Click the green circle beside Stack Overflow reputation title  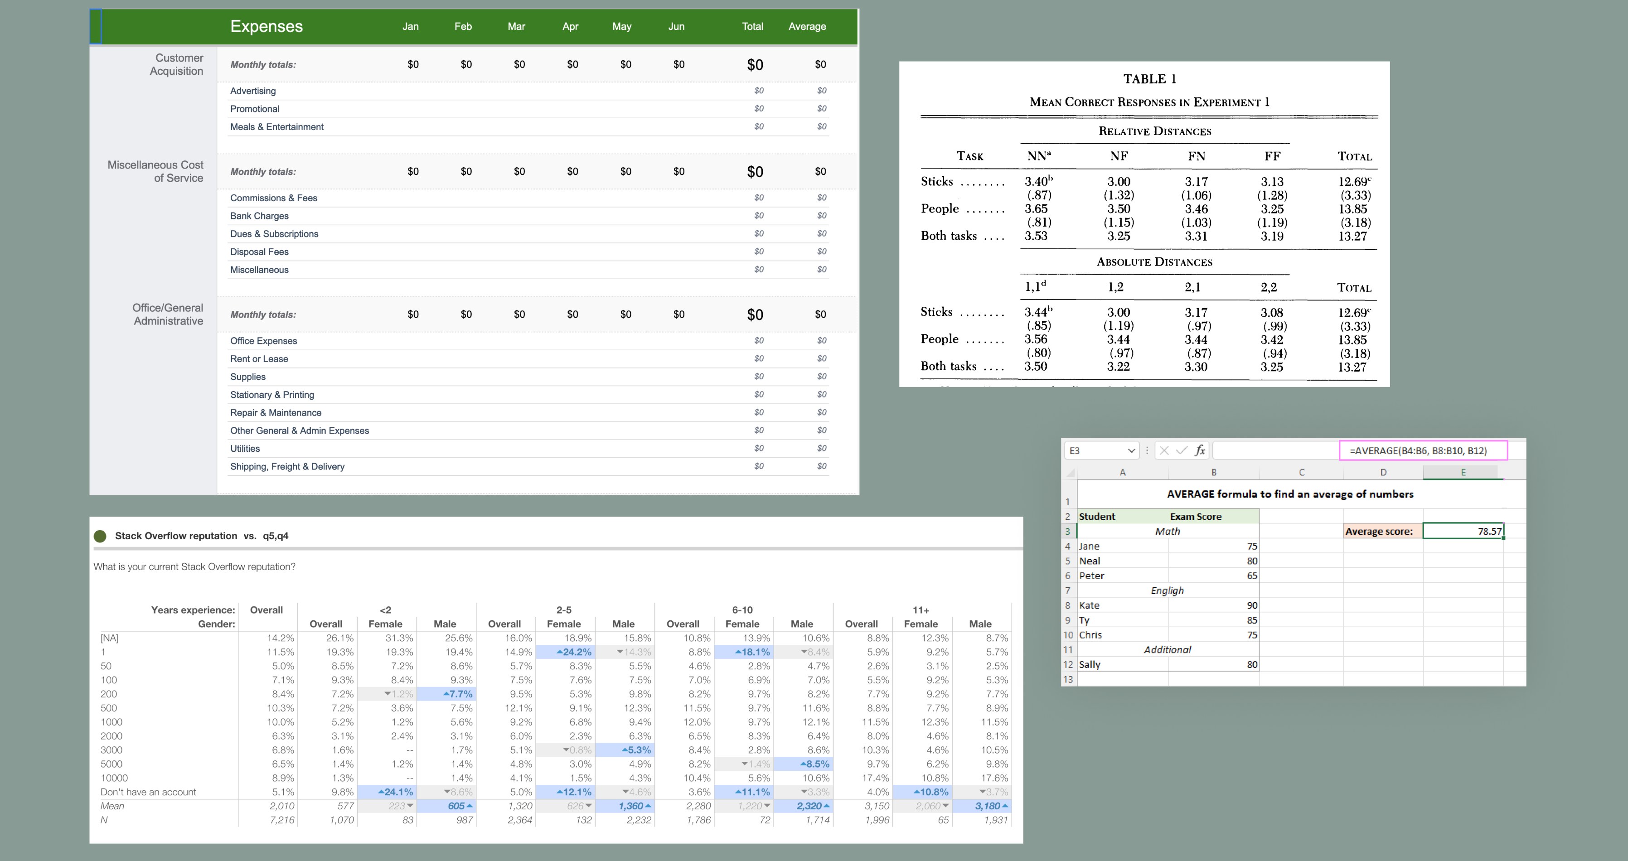coord(100,536)
